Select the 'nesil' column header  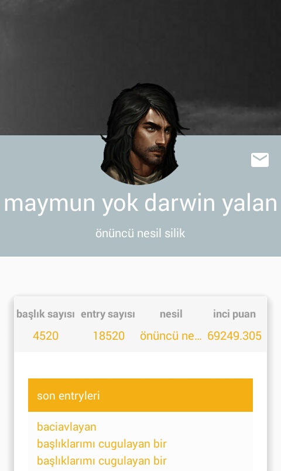point(171,314)
